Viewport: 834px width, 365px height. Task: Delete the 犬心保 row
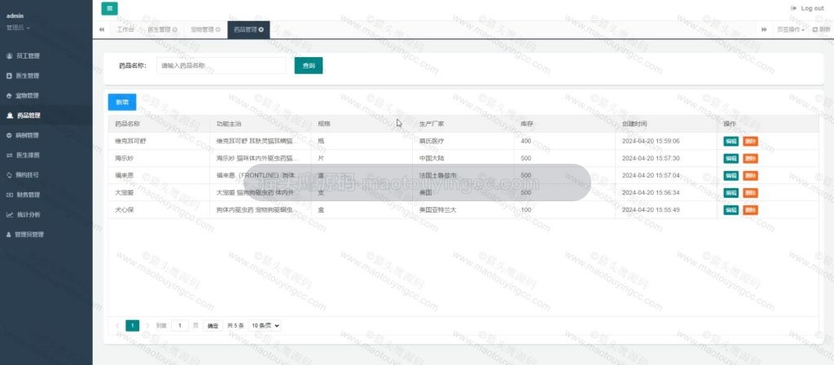click(x=750, y=210)
